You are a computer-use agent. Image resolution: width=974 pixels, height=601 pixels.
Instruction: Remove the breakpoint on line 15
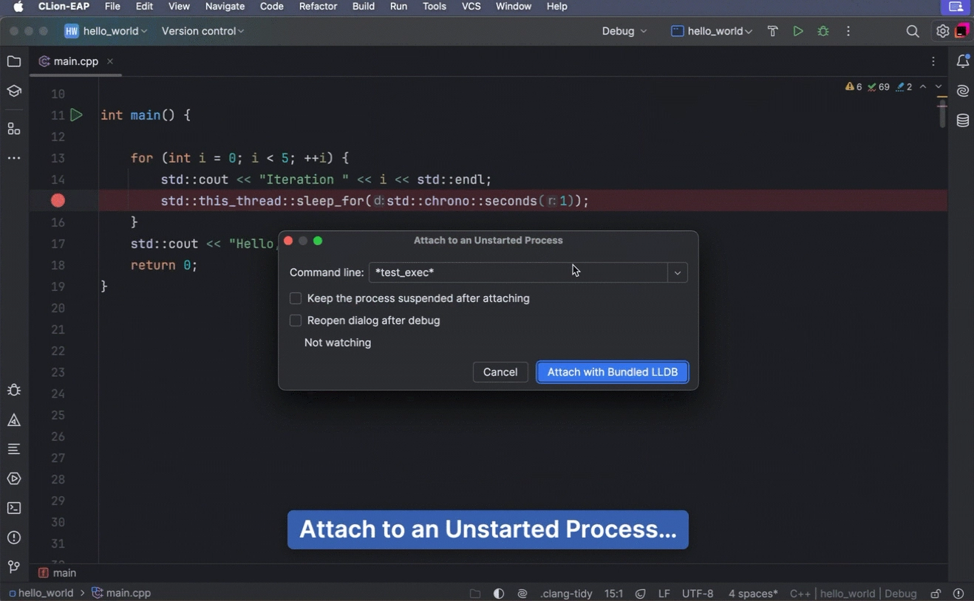point(58,201)
